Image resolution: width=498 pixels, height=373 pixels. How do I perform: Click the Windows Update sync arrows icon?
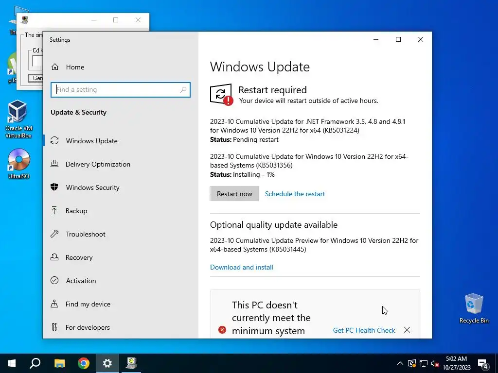point(54,140)
